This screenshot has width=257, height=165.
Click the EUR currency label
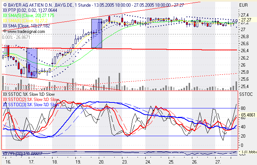(x=243, y=5)
